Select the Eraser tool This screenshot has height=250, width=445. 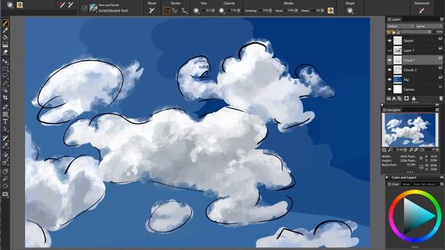pyautogui.click(x=5, y=52)
